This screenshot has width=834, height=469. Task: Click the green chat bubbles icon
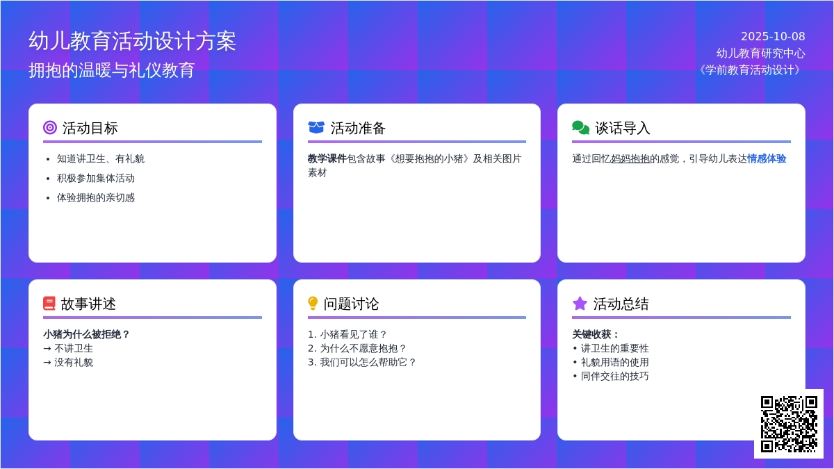pos(580,128)
